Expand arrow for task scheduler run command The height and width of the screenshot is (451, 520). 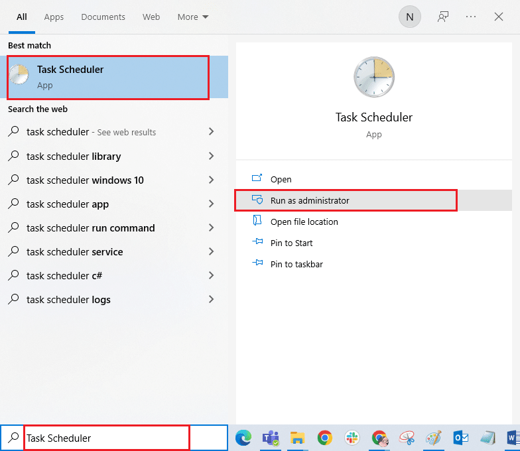pyautogui.click(x=211, y=227)
